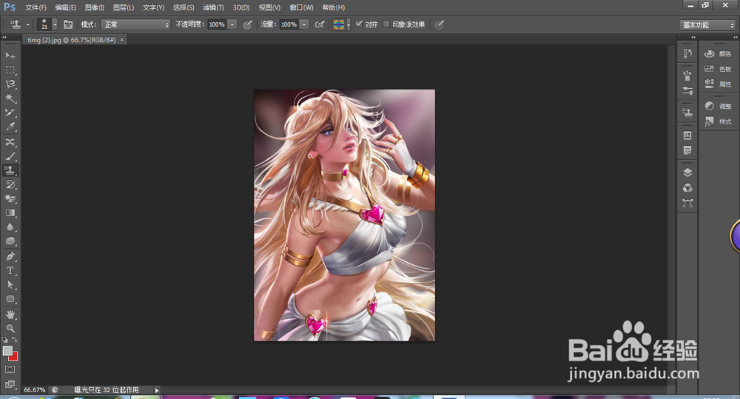Click the 66.67% zoom level field
The image size is (740, 399).
[x=35, y=390]
